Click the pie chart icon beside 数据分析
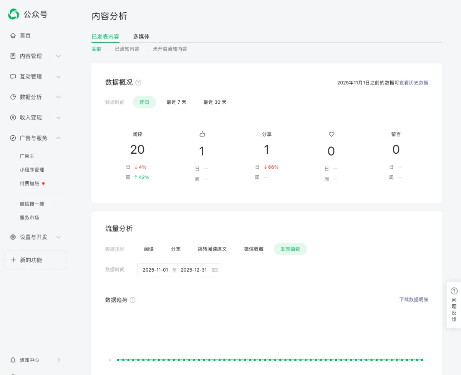461x375 pixels. (13, 97)
